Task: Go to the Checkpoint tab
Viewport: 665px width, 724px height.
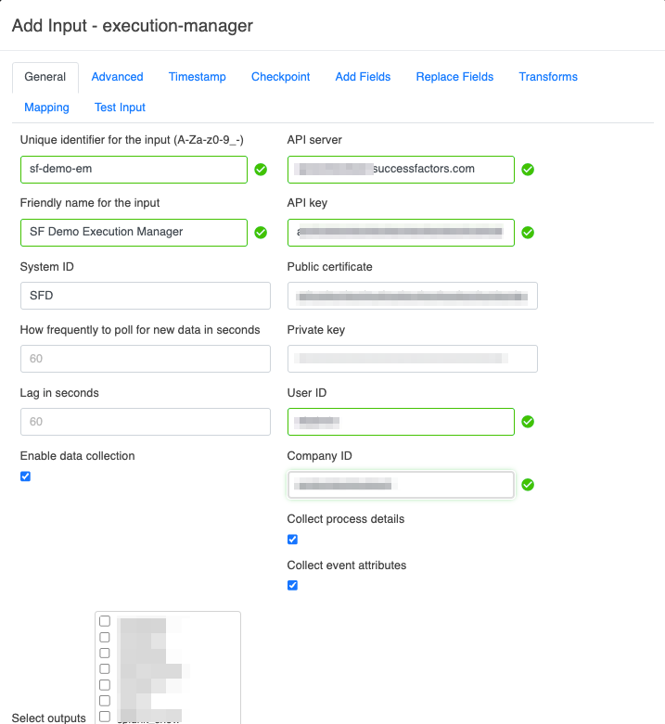Action: coord(280,77)
